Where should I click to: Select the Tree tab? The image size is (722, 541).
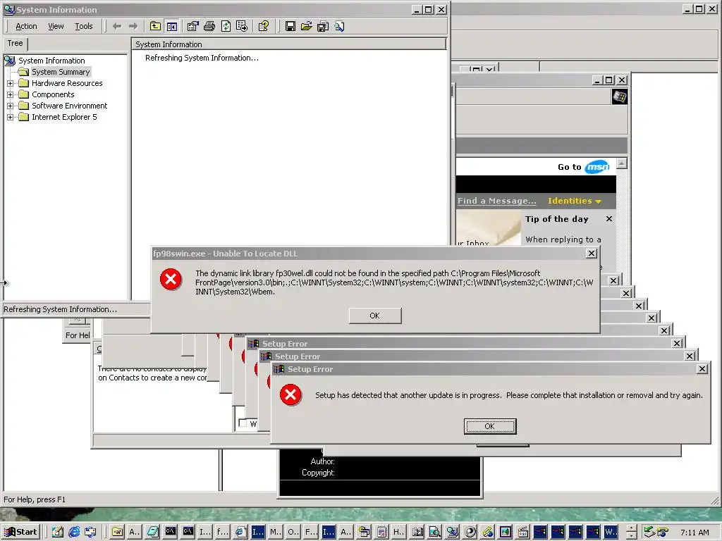[x=16, y=43]
